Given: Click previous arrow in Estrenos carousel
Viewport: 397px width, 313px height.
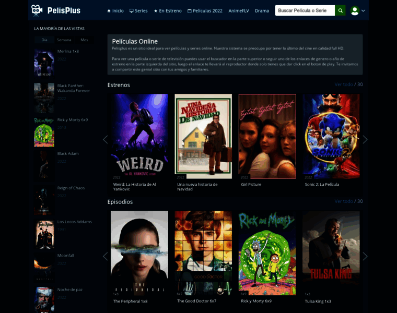Looking at the screenshot, I should (x=106, y=140).
